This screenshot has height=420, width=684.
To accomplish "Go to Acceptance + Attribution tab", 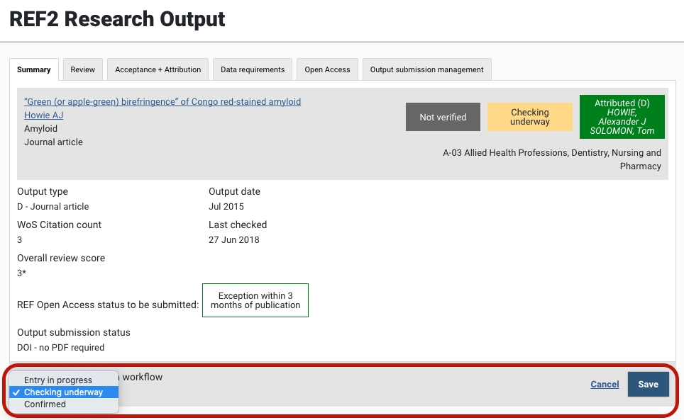I will [x=158, y=69].
